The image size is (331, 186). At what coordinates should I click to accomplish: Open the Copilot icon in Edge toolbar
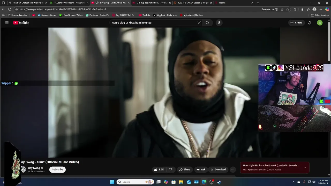327,9
